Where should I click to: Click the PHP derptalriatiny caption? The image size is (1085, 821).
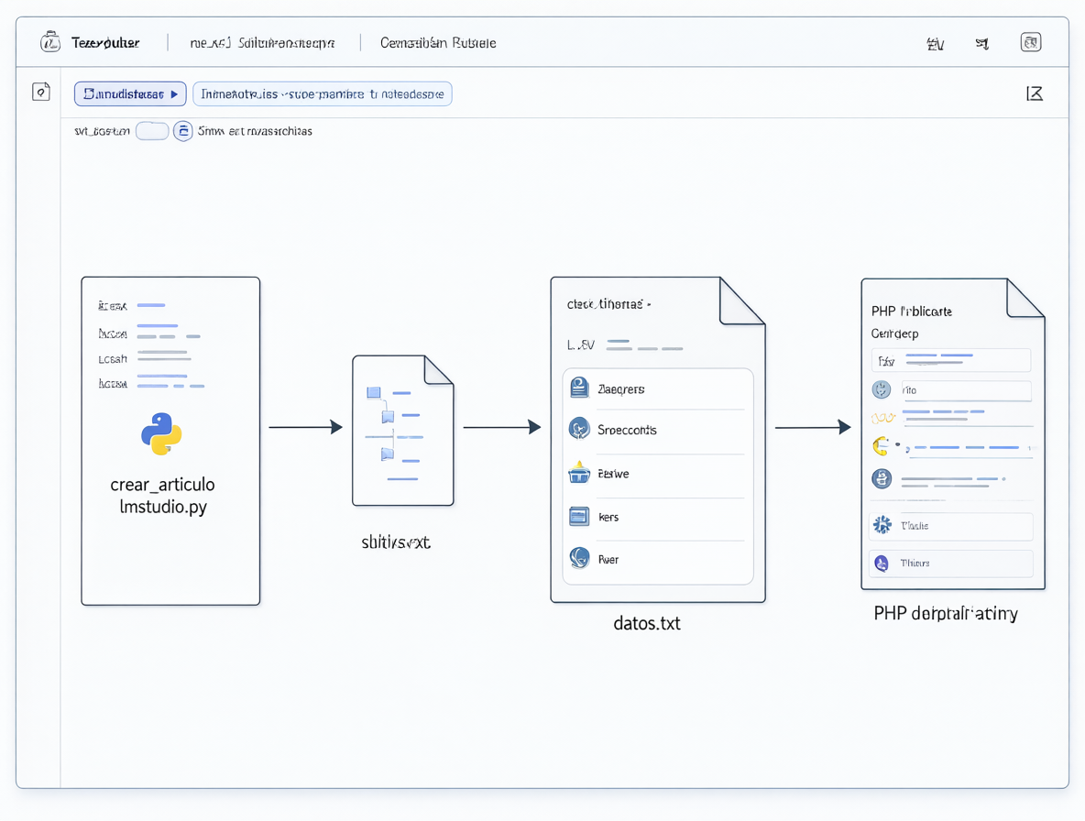click(945, 614)
